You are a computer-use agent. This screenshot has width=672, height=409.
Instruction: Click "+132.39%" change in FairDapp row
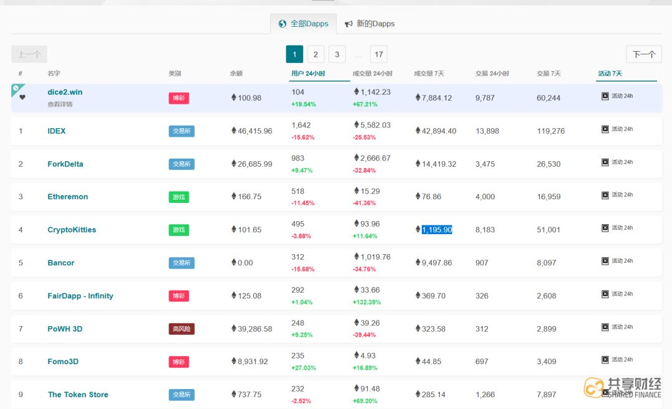coord(366,303)
